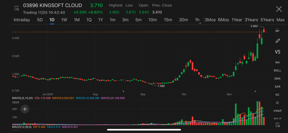The height and width of the screenshot is (133, 288).
Task: Set range to 5Years
Action: pyautogui.click(x=267, y=20)
